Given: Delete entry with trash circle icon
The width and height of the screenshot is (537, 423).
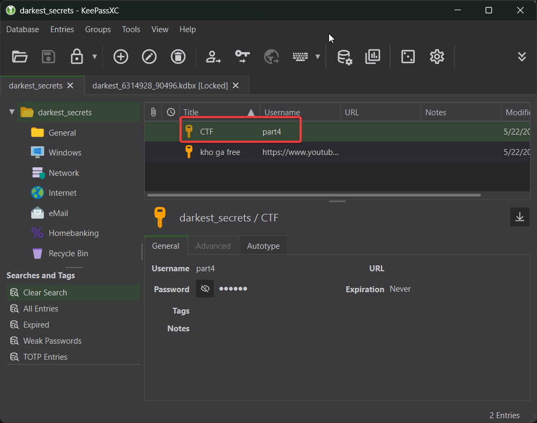Looking at the screenshot, I should click(178, 56).
